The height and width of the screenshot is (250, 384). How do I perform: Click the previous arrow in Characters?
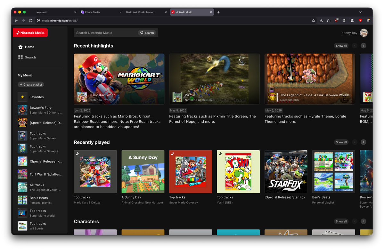point(355,221)
